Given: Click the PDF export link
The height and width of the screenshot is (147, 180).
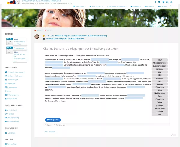Looking at the screenshot, I should [46, 131].
